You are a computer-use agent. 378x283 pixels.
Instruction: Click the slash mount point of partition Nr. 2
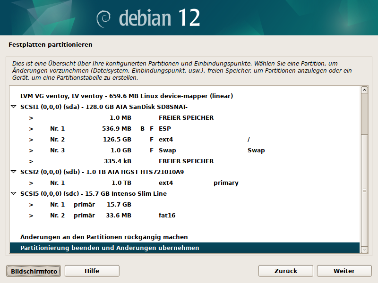click(x=249, y=140)
